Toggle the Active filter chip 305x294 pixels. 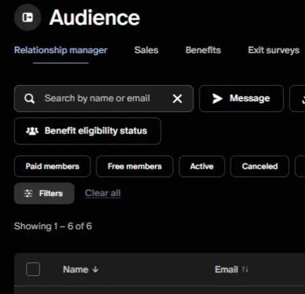pos(202,167)
